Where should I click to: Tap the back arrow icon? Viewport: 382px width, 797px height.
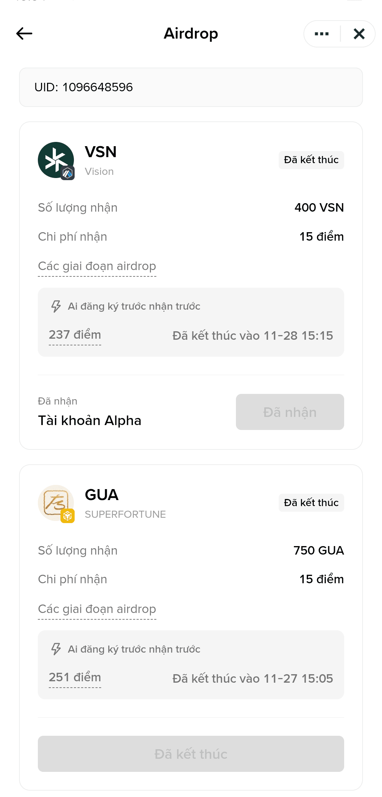(x=24, y=34)
